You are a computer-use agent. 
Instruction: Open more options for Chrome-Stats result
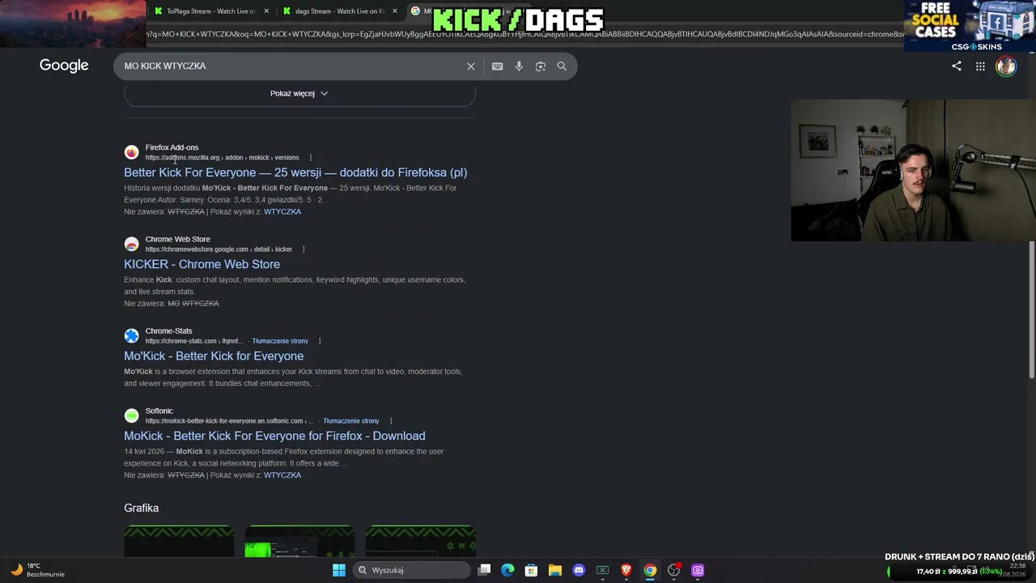[320, 341]
